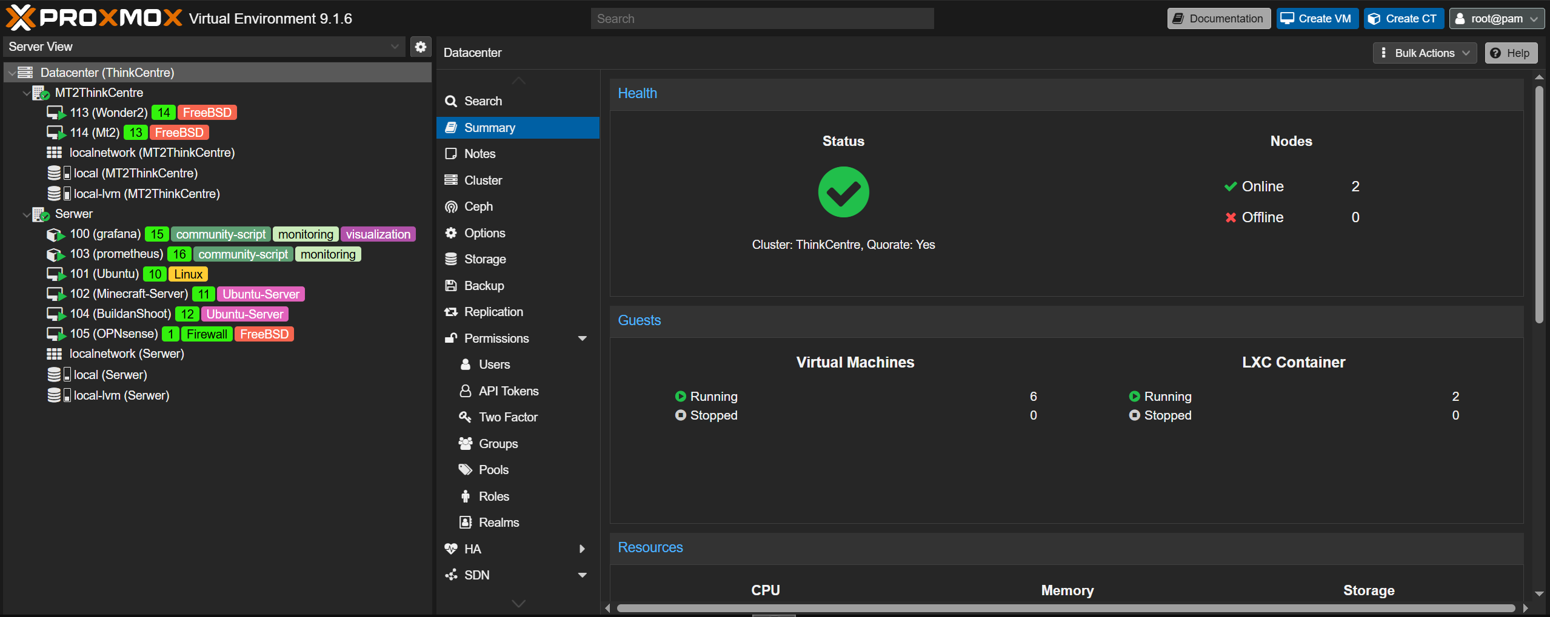Click the Two Factor key icon
Image resolution: width=1550 pixels, height=617 pixels.
tap(465, 417)
